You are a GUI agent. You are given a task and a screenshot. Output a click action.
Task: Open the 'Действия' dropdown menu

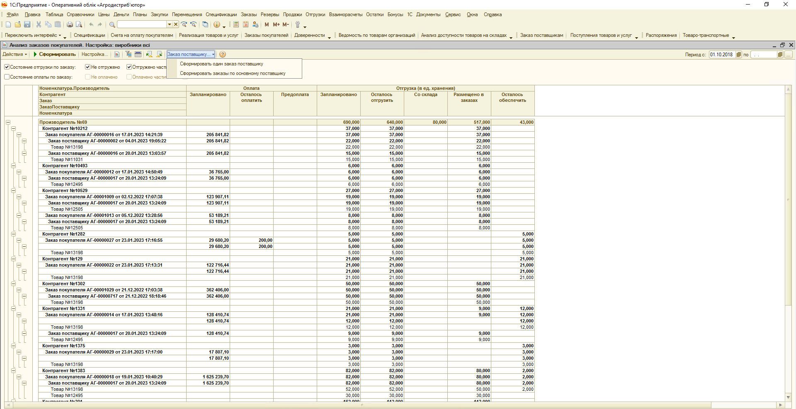tap(15, 55)
